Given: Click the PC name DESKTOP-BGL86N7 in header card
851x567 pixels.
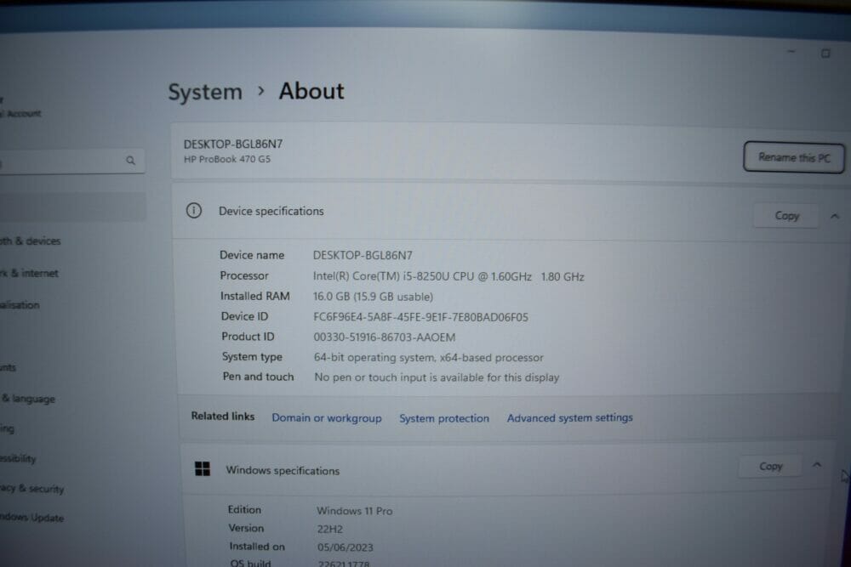Looking at the screenshot, I should click(x=233, y=145).
